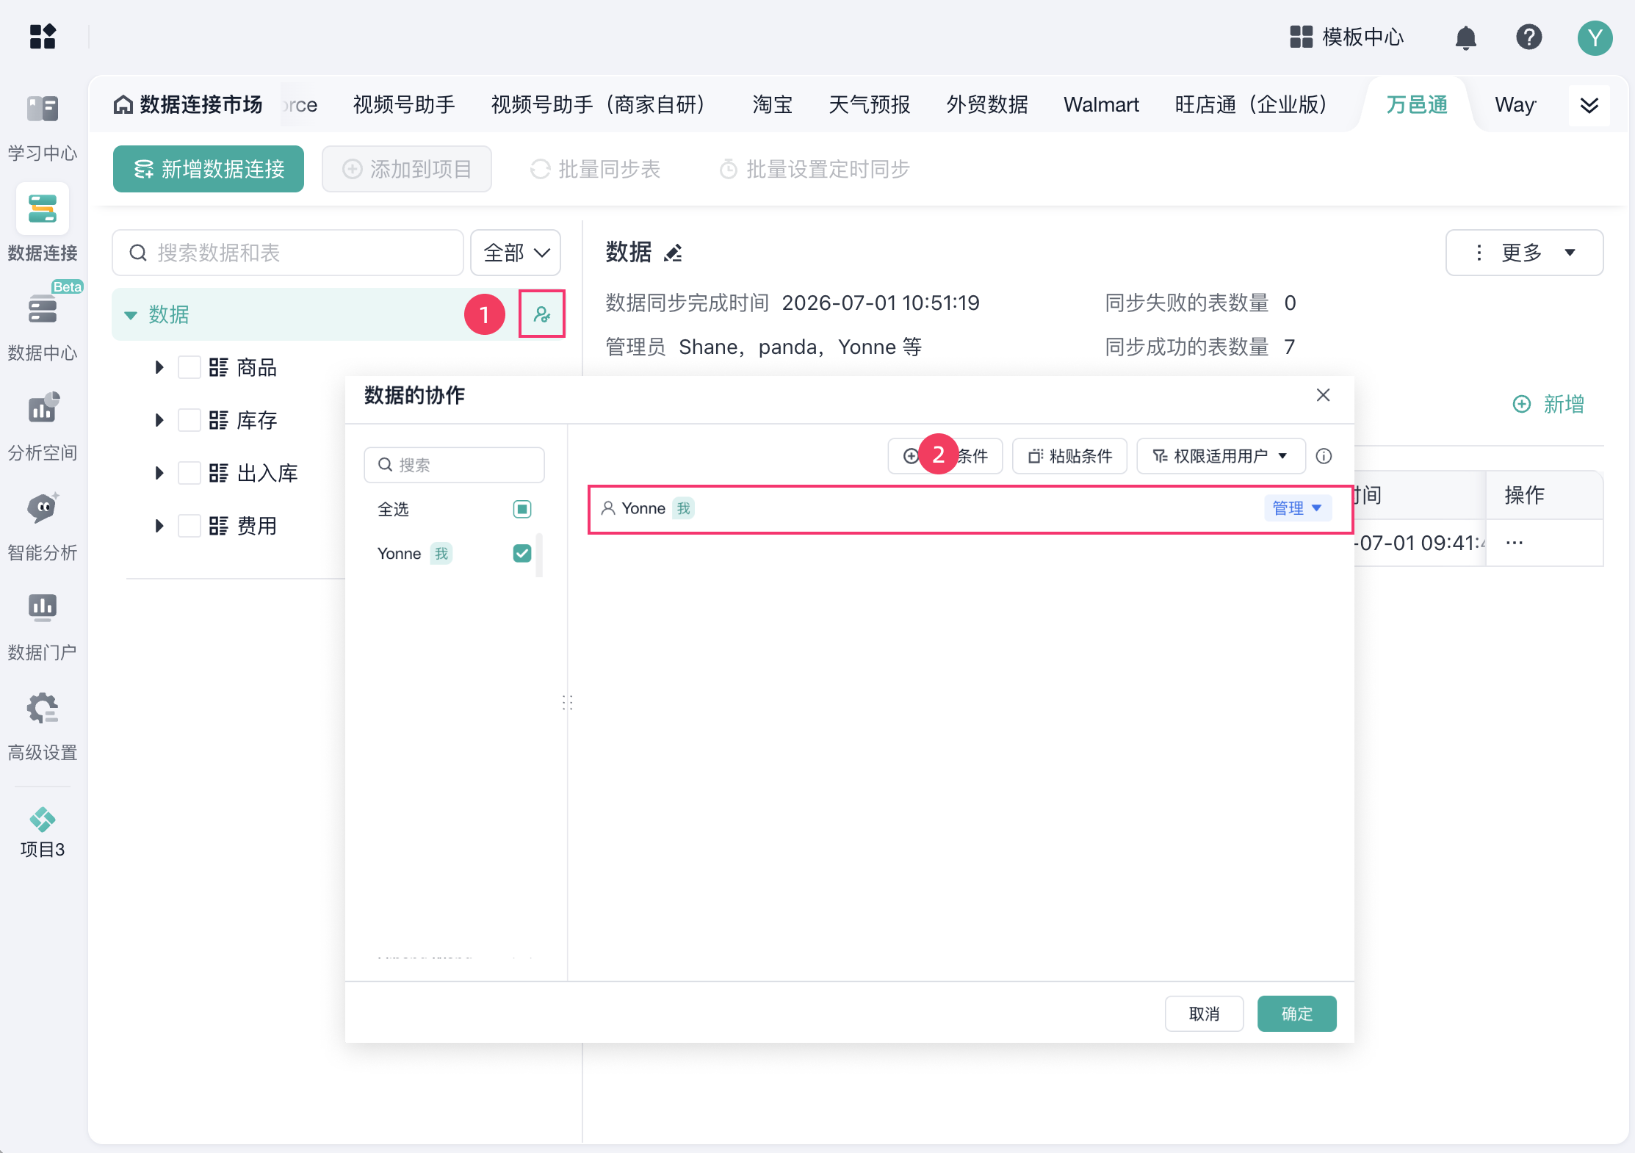
Task: Switch to 视频号助手（商家自研）tab
Action: pos(604,104)
